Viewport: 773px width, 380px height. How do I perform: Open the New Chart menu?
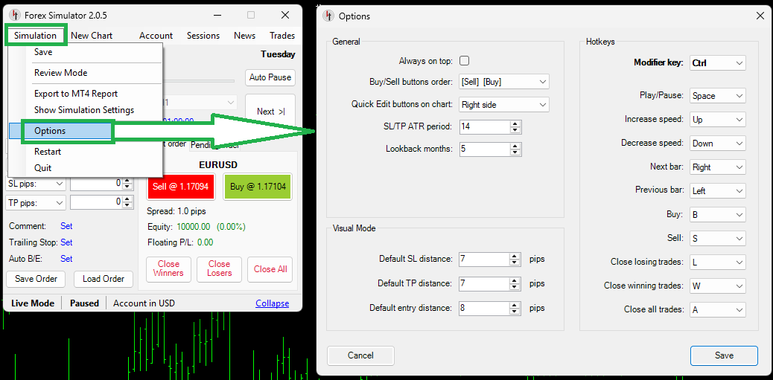[x=92, y=35]
